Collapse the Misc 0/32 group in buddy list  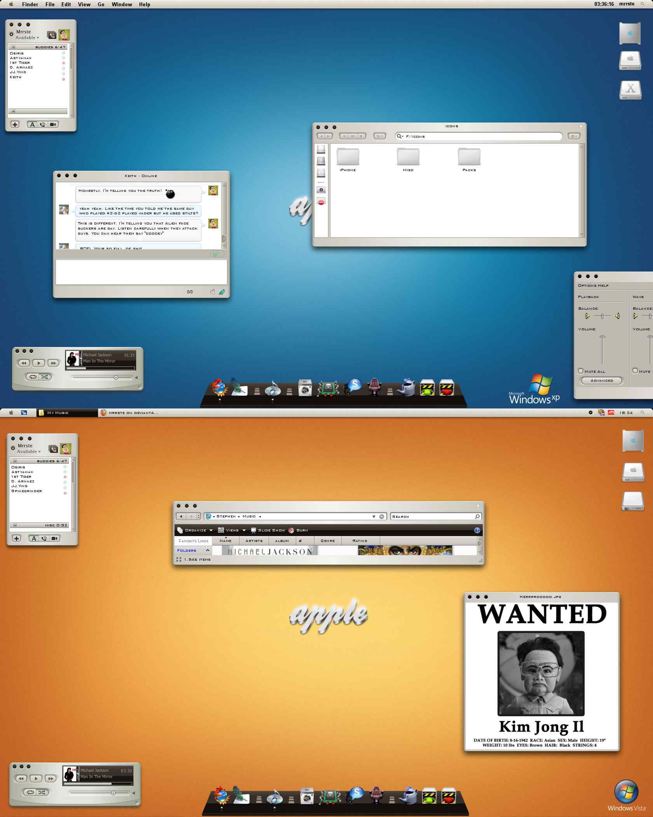(x=15, y=525)
